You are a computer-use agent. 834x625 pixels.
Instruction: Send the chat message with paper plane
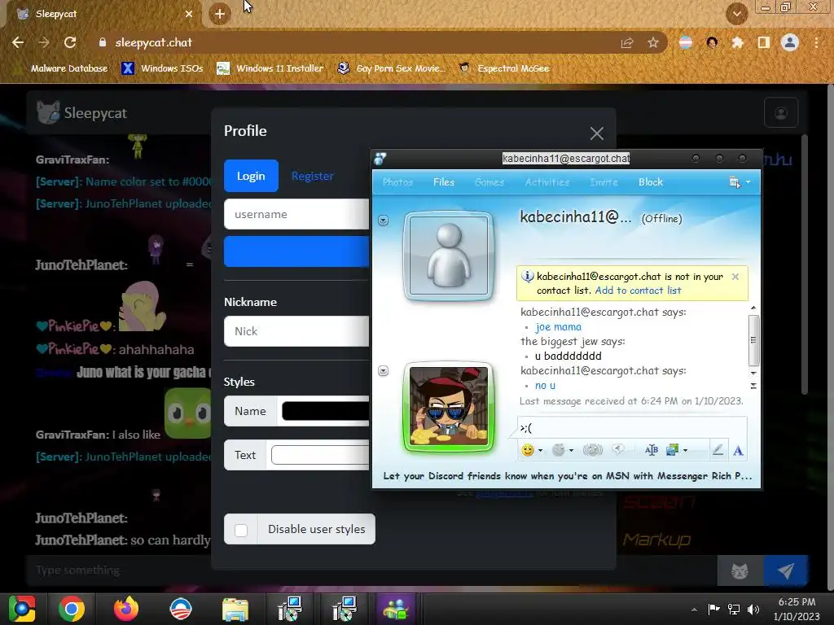786,570
